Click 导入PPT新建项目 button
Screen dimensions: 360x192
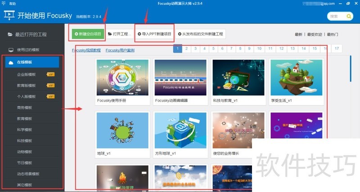click(154, 34)
